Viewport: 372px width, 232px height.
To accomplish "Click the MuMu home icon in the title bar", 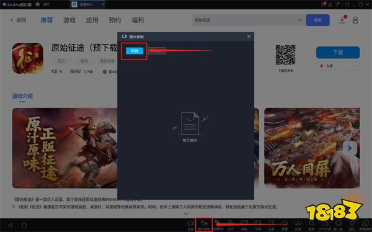I will tap(37, 4).
